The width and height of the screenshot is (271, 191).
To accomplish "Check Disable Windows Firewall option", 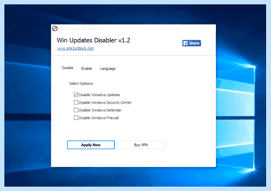I will 76,118.
